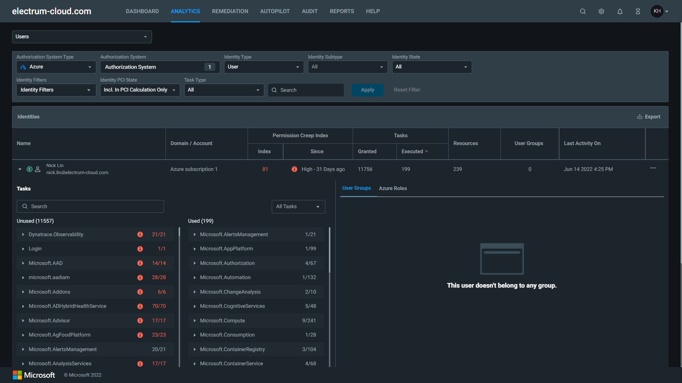Switch to Audit tab
The image size is (682, 383).
click(310, 11)
